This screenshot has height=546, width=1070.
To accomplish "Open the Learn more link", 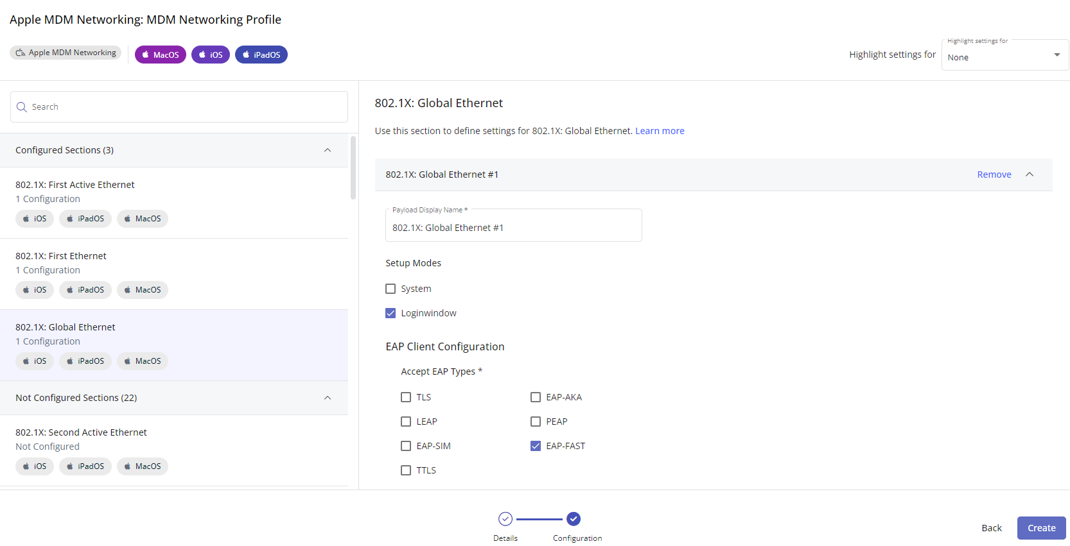I will click(x=660, y=131).
